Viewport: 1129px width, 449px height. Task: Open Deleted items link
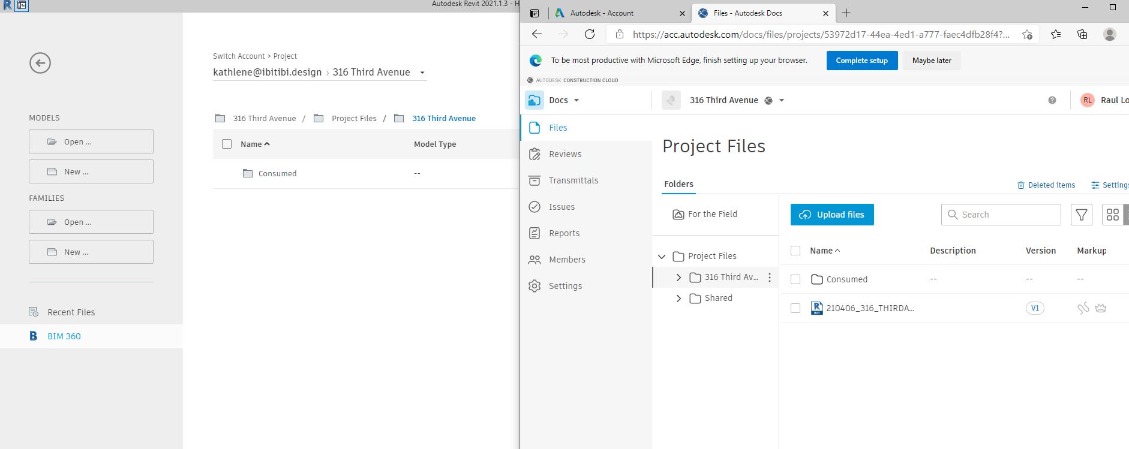[1046, 185]
